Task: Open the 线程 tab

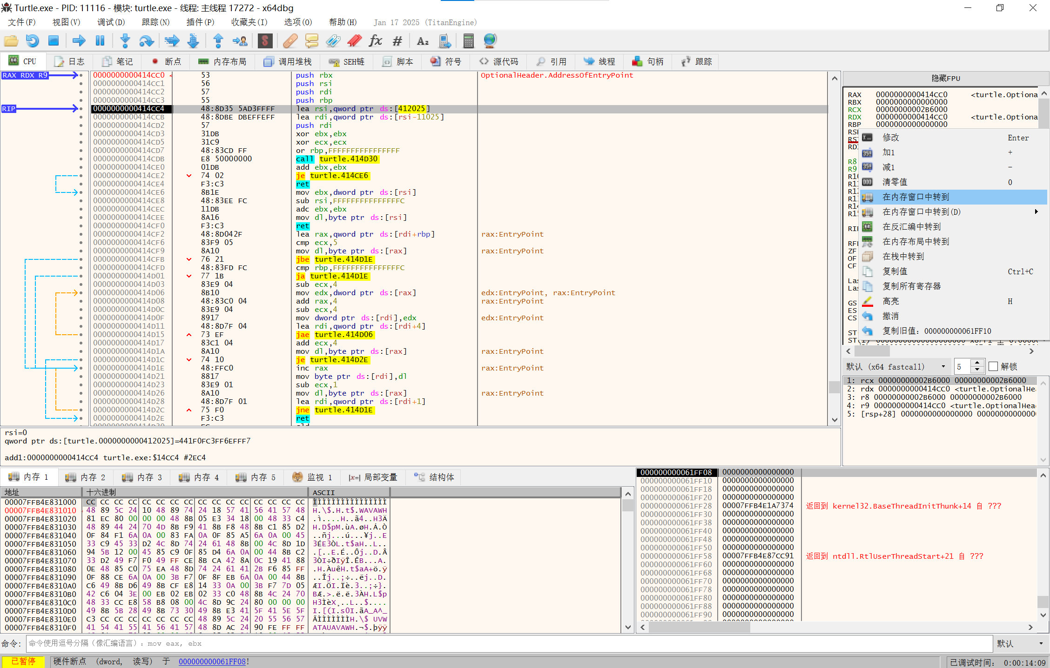Action: tap(599, 61)
